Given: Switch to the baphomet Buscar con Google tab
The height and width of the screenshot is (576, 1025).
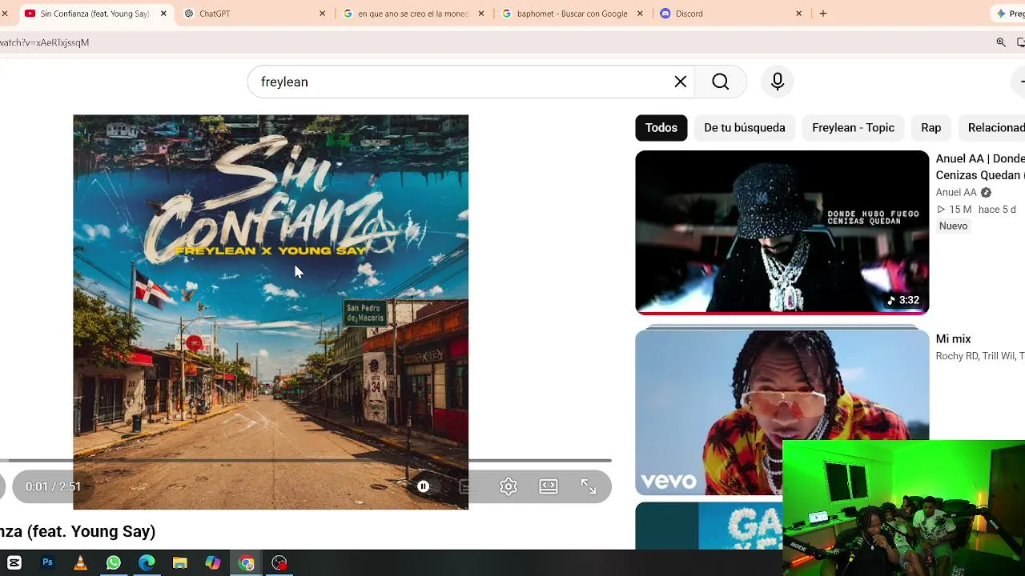Looking at the screenshot, I should pos(573,14).
